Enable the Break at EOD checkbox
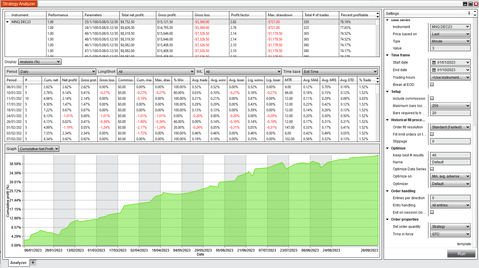The image size is (479, 268). (x=432, y=84)
